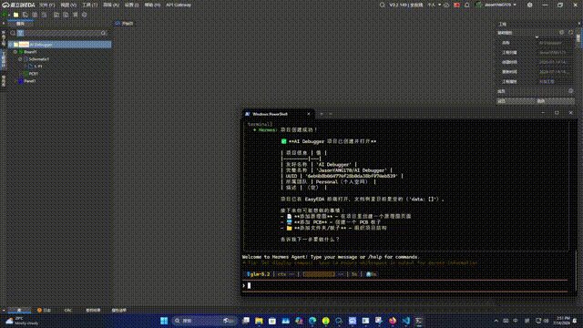The width and height of the screenshot is (583, 328).
Task: Open the 帮助 (H) menu
Action: click(x=152, y=5)
